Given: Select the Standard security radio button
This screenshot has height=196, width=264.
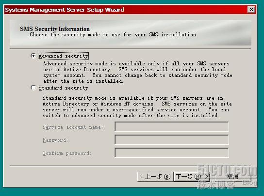Looking at the screenshot, I should click(x=33, y=88).
